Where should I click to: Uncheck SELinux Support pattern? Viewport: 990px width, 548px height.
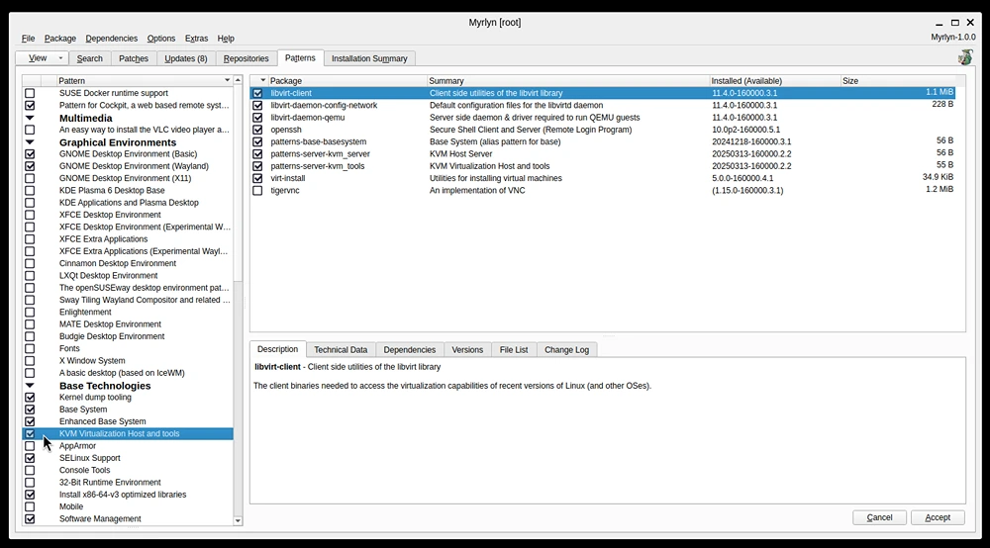pyautogui.click(x=30, y=458)
